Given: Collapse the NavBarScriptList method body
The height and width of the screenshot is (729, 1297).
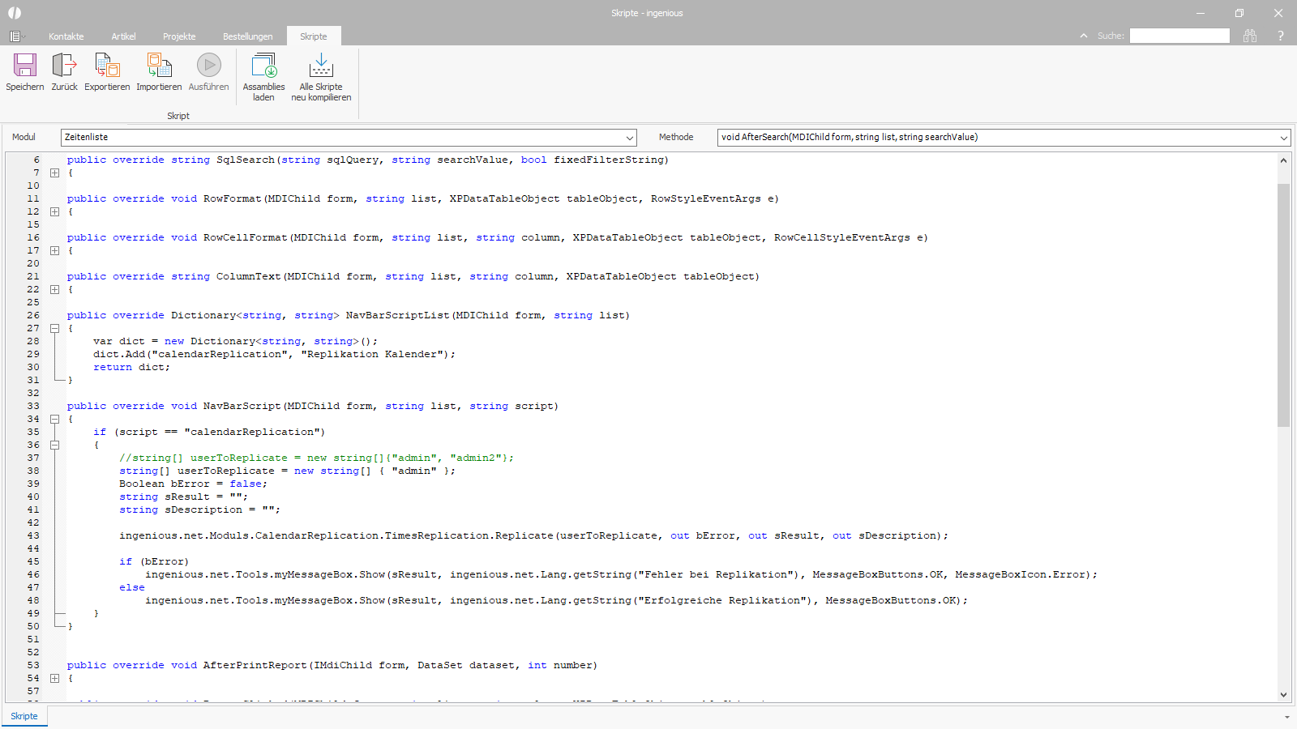Looking at the screenshot, I should [x=54, y=328].
